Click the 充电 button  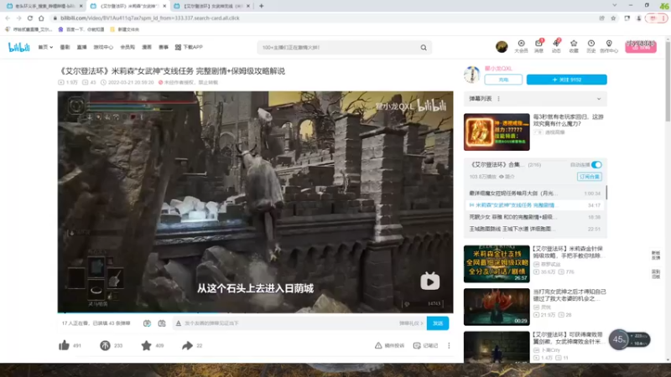tap(503, 80)
